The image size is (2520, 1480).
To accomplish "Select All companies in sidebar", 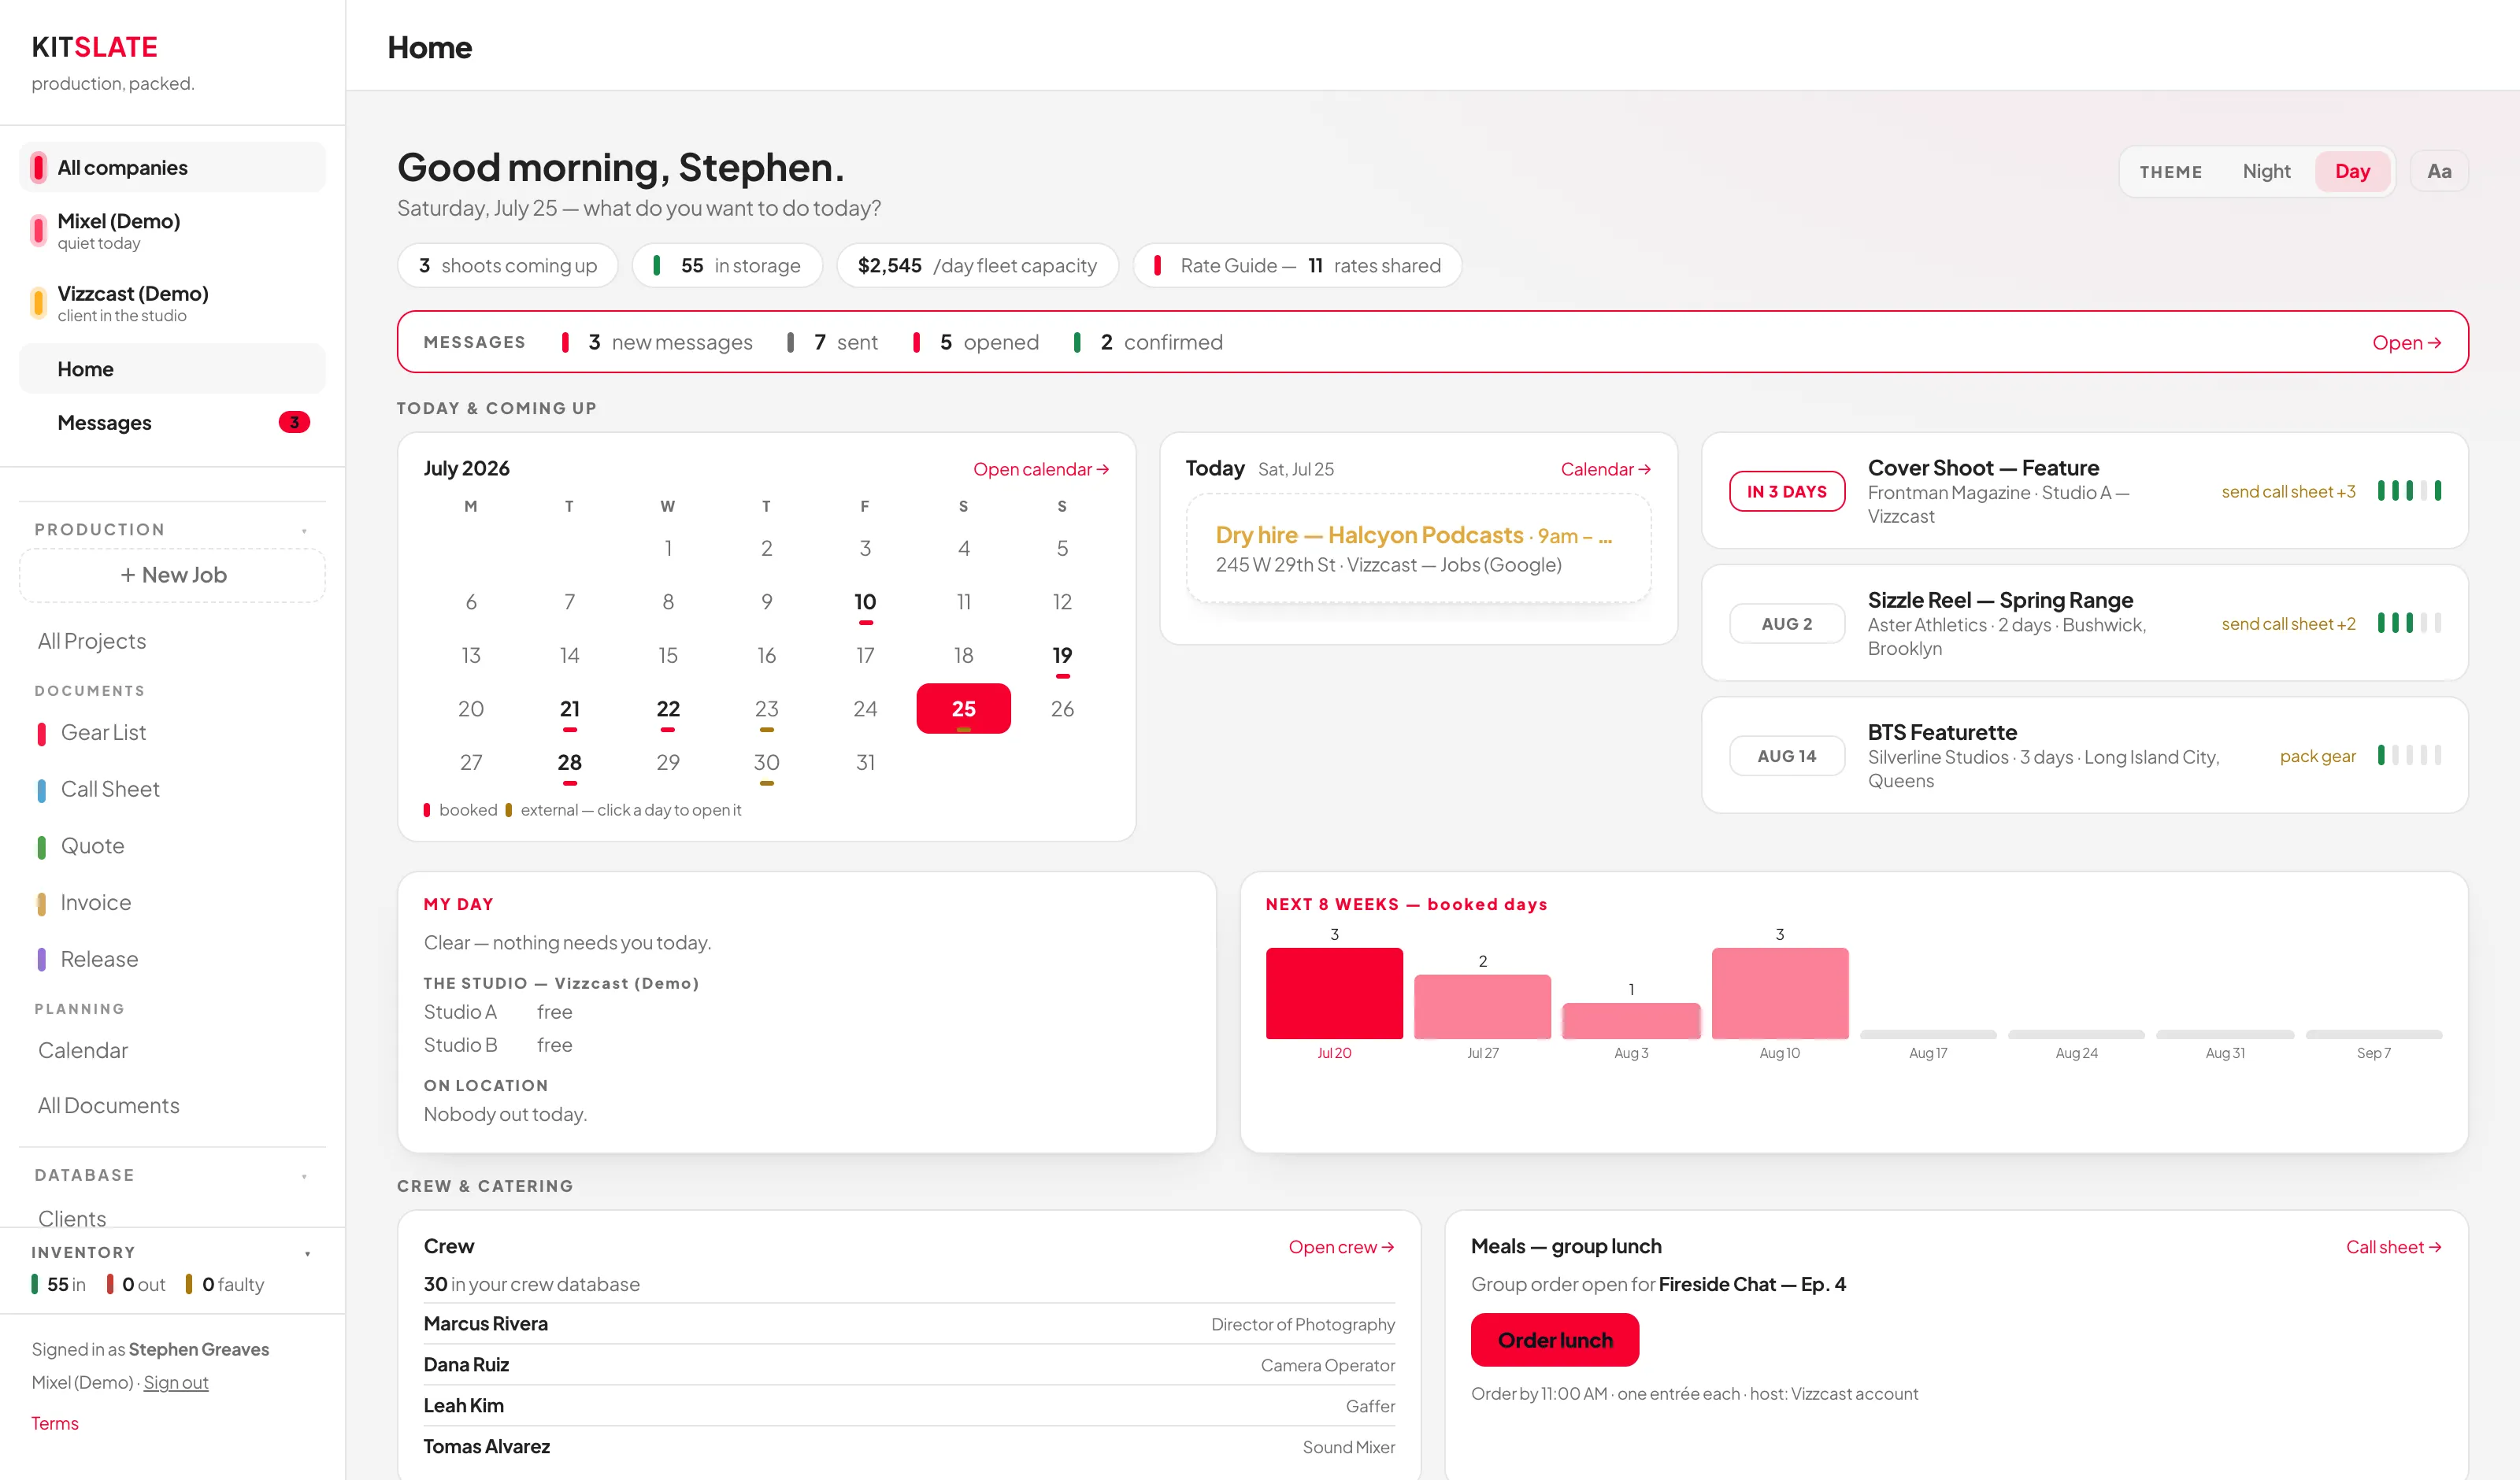I will point(172,167).
